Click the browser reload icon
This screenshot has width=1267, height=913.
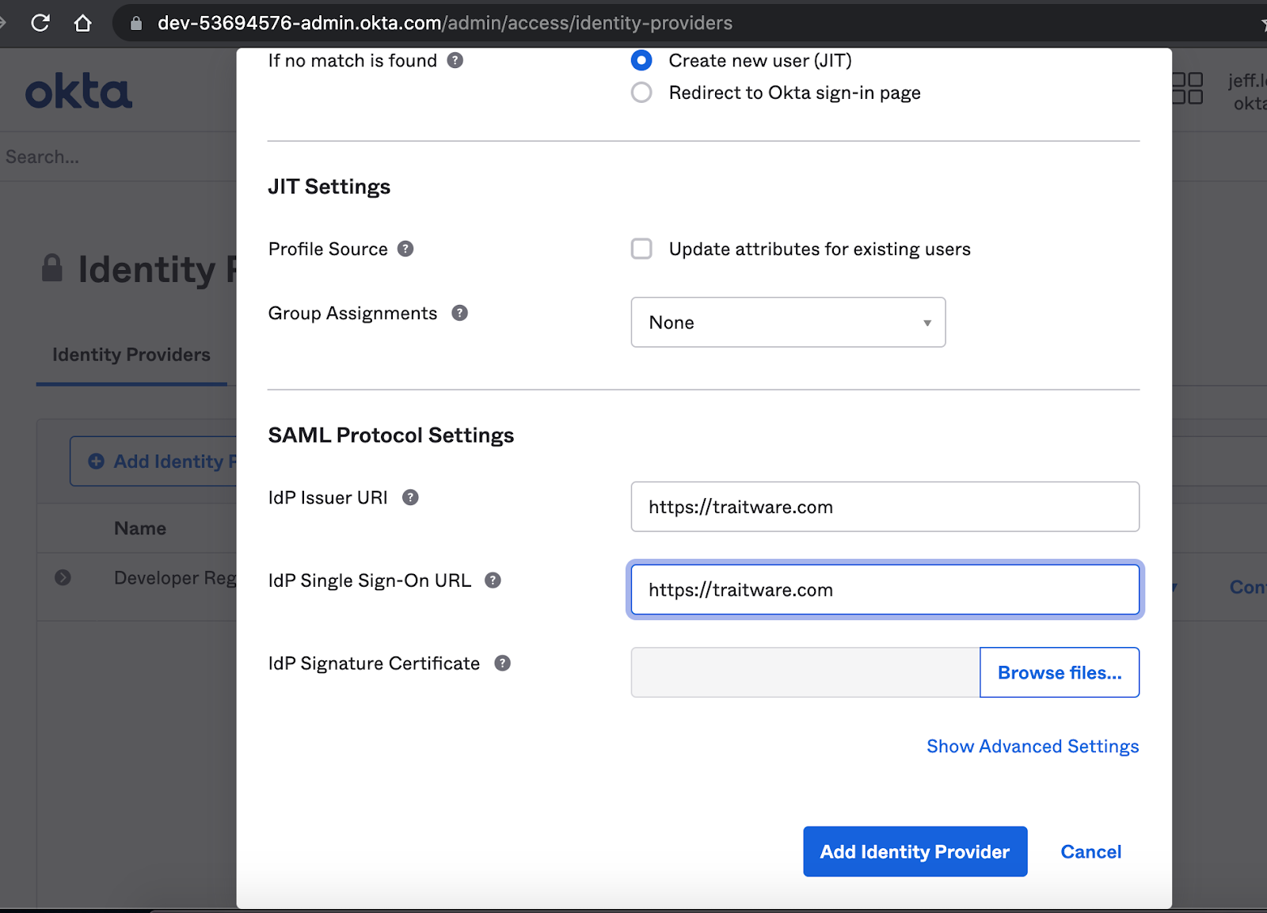pos(40,23)
